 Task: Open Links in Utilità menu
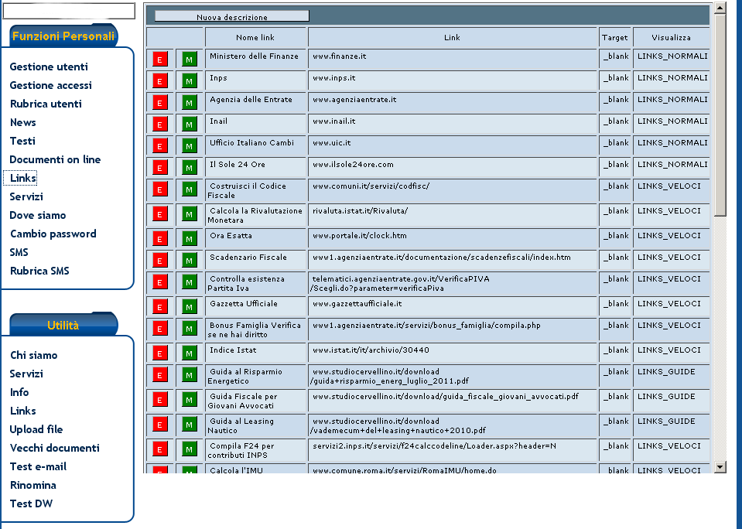pos(22,411)
